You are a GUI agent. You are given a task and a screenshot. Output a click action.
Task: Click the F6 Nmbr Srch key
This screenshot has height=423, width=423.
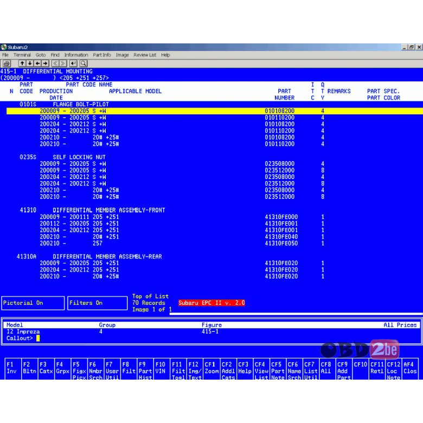(95, 369)
